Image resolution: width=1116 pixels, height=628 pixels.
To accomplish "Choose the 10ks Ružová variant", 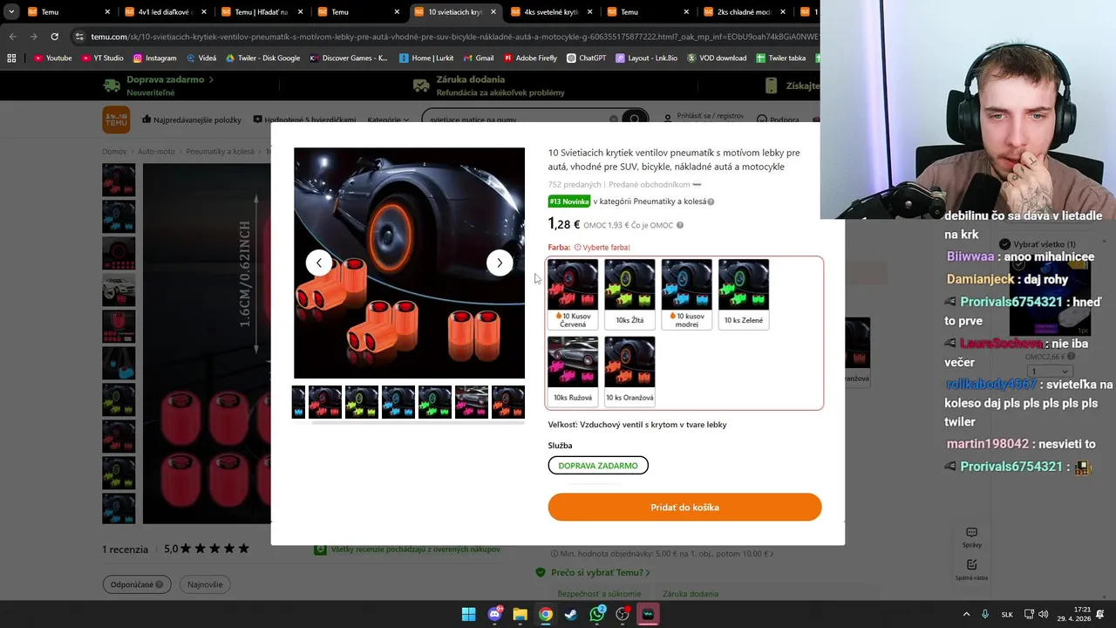I will tap(573, 372).
